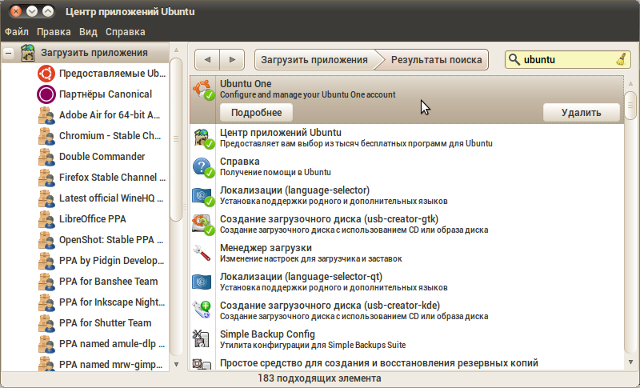This screenshot has width=640, height=388.
Task: Select the Результаты поиска breadcrumb
Action: click(436, 60)
